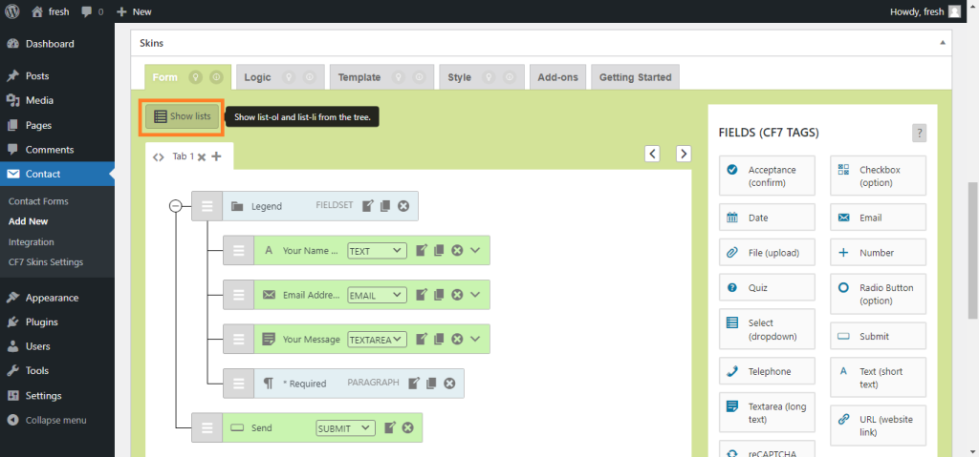The image size is (979, 457).
Task: Delete the Email Address field
Action: pos(457,295)
